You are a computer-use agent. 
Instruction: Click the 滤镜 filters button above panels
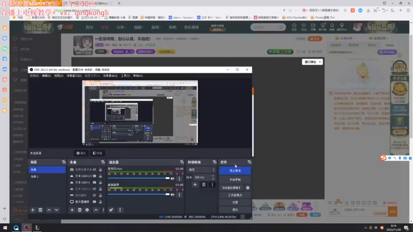point(98,153)
